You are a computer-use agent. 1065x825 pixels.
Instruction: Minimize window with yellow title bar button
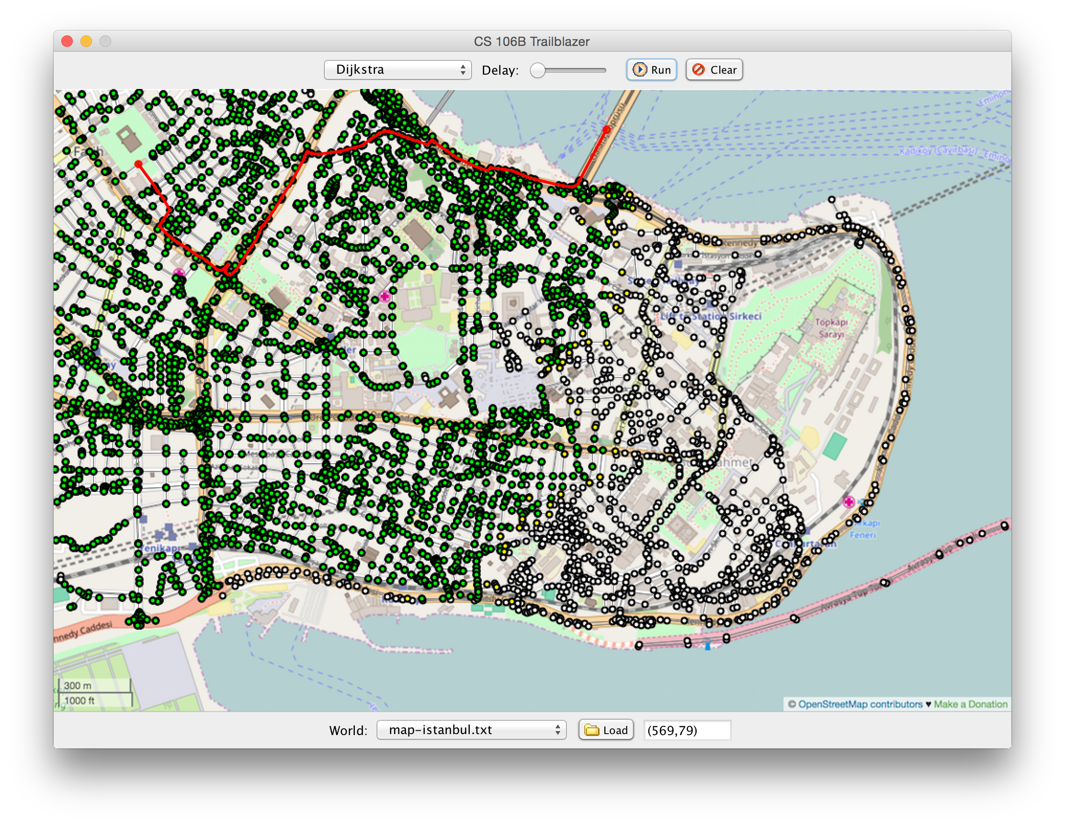point(86,42)
